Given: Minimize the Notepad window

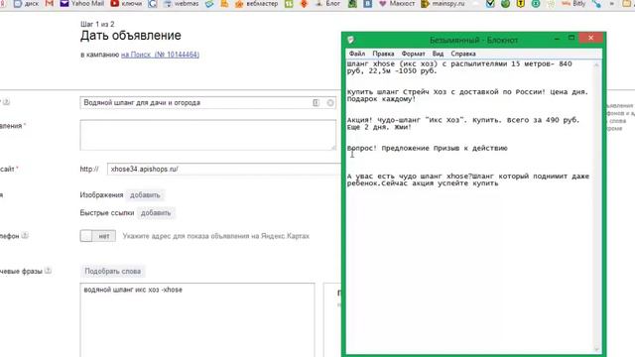Looking at the screenshot, I should tap(557, 38).
